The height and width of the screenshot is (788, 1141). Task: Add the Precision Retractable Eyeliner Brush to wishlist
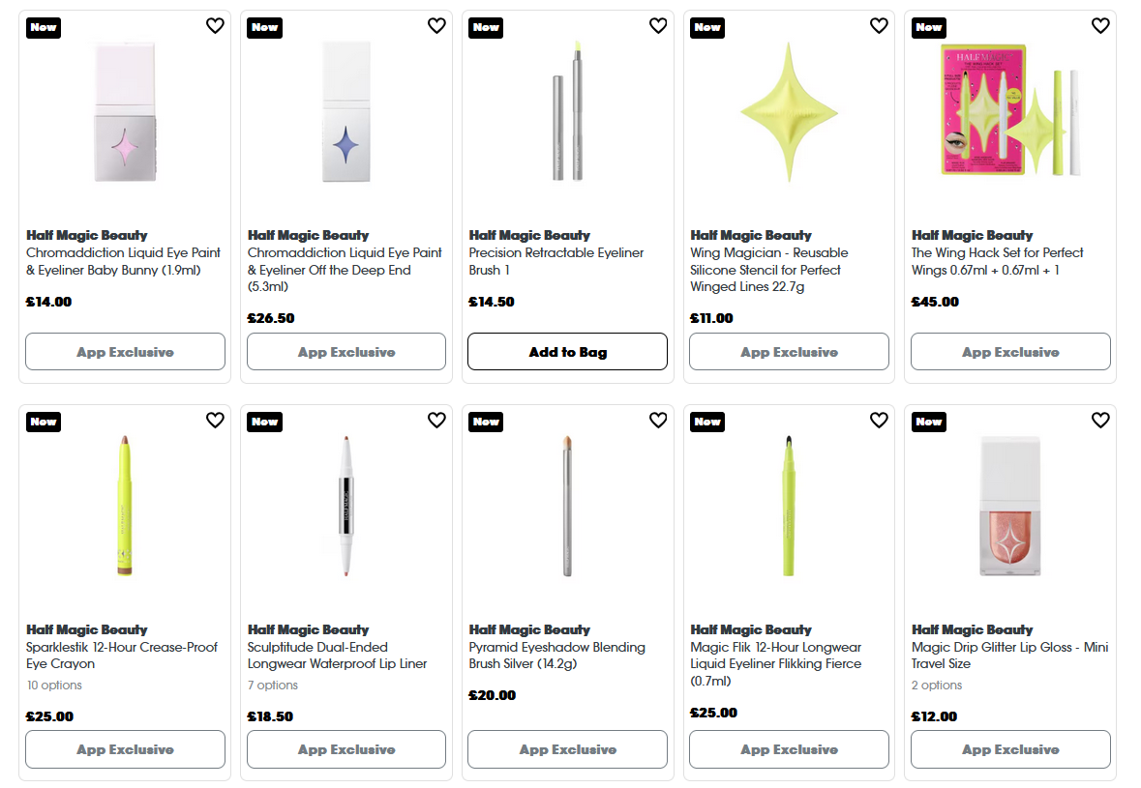coord(658,26)
